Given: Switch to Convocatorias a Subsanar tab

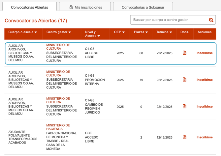Looking at the screenshot, I should coord(143,7).
